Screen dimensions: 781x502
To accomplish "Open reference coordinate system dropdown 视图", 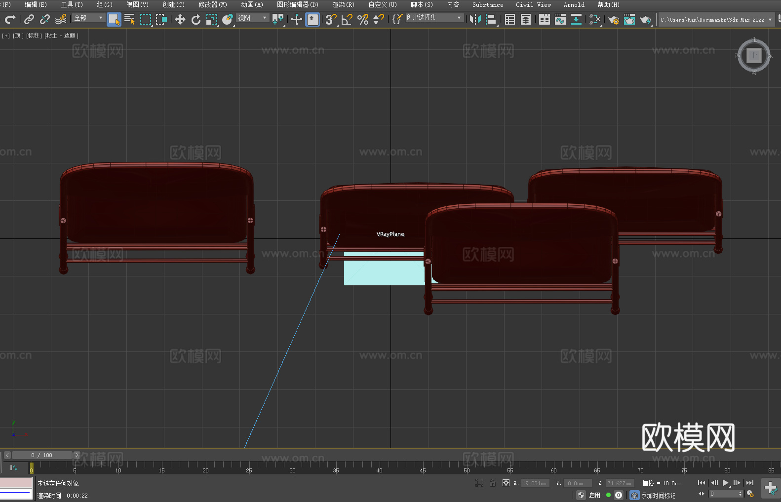I will coord(252,18).
